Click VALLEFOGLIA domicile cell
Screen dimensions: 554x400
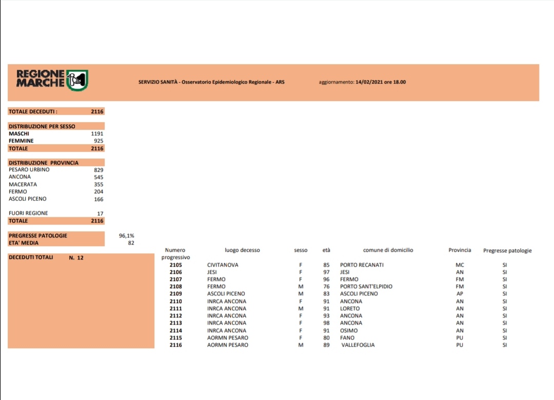pos(358,345)
